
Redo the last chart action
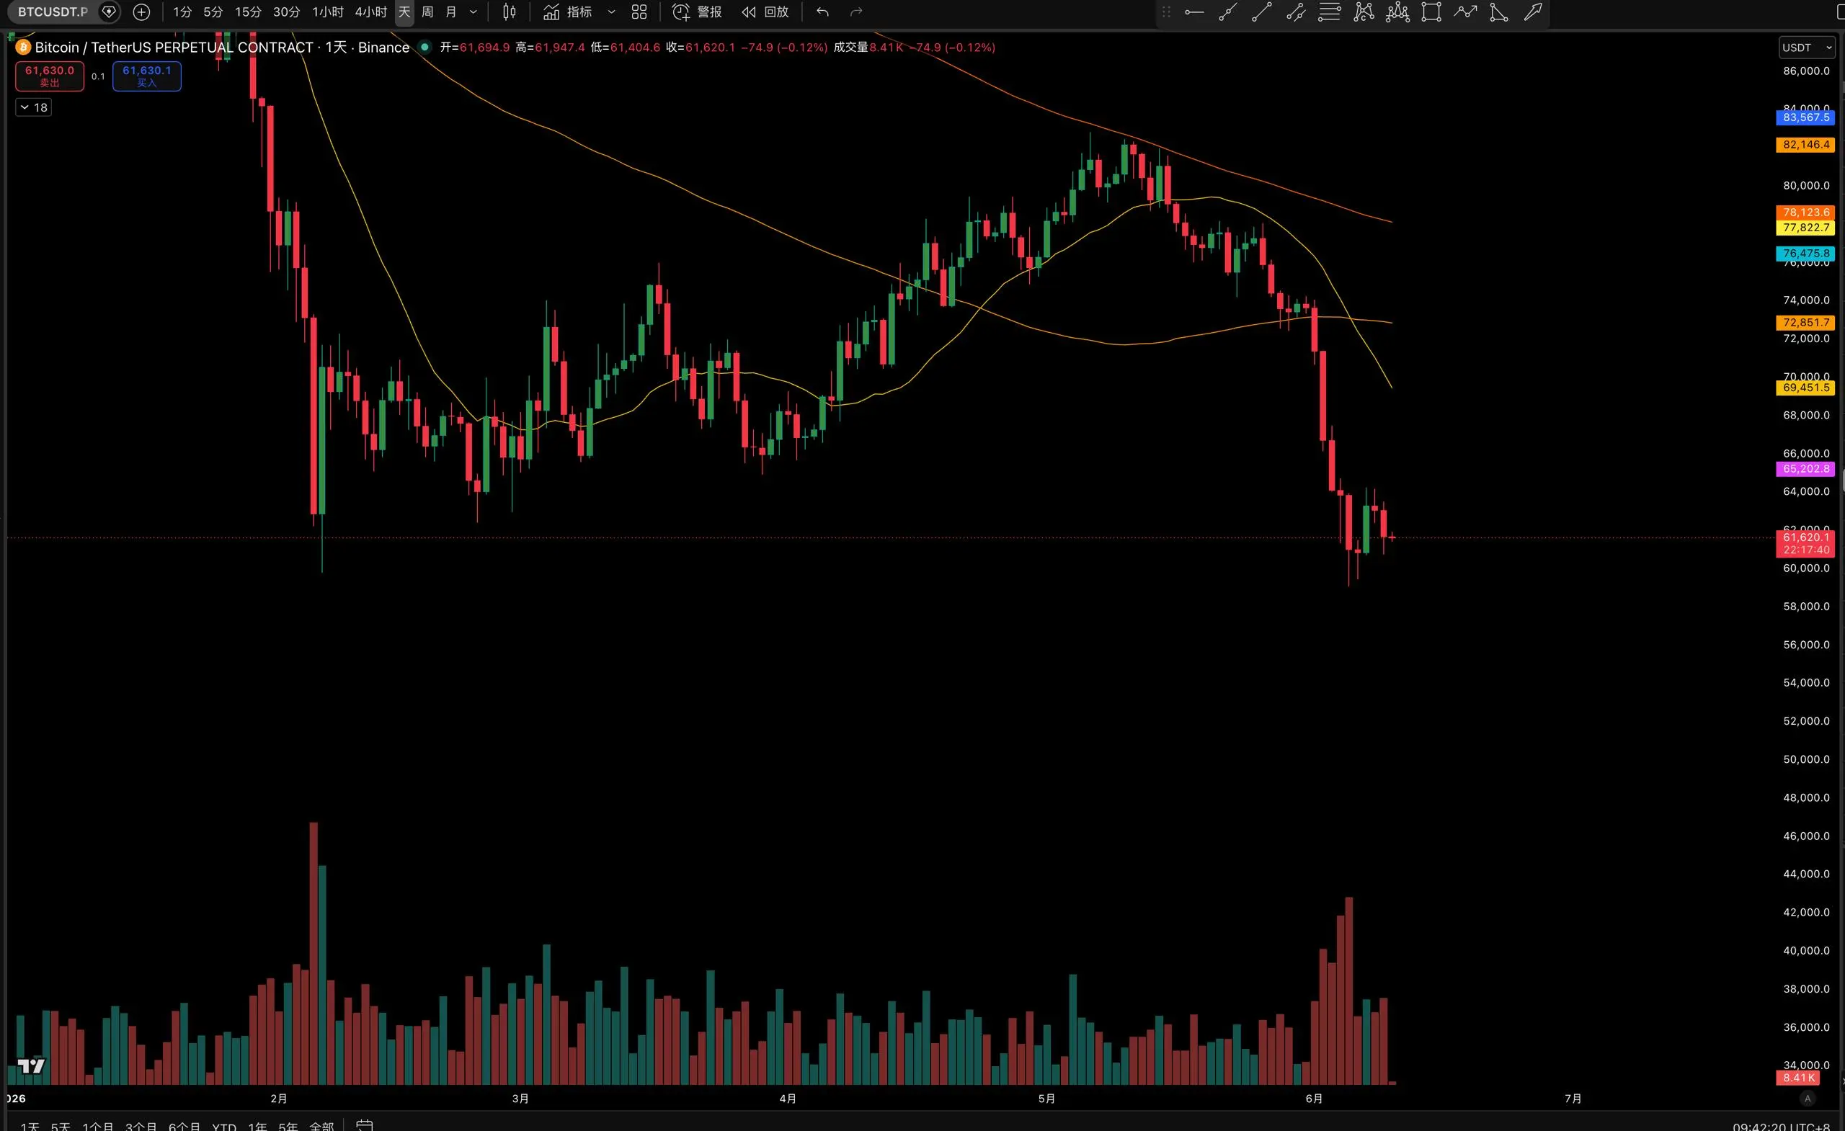coord(857,12)
